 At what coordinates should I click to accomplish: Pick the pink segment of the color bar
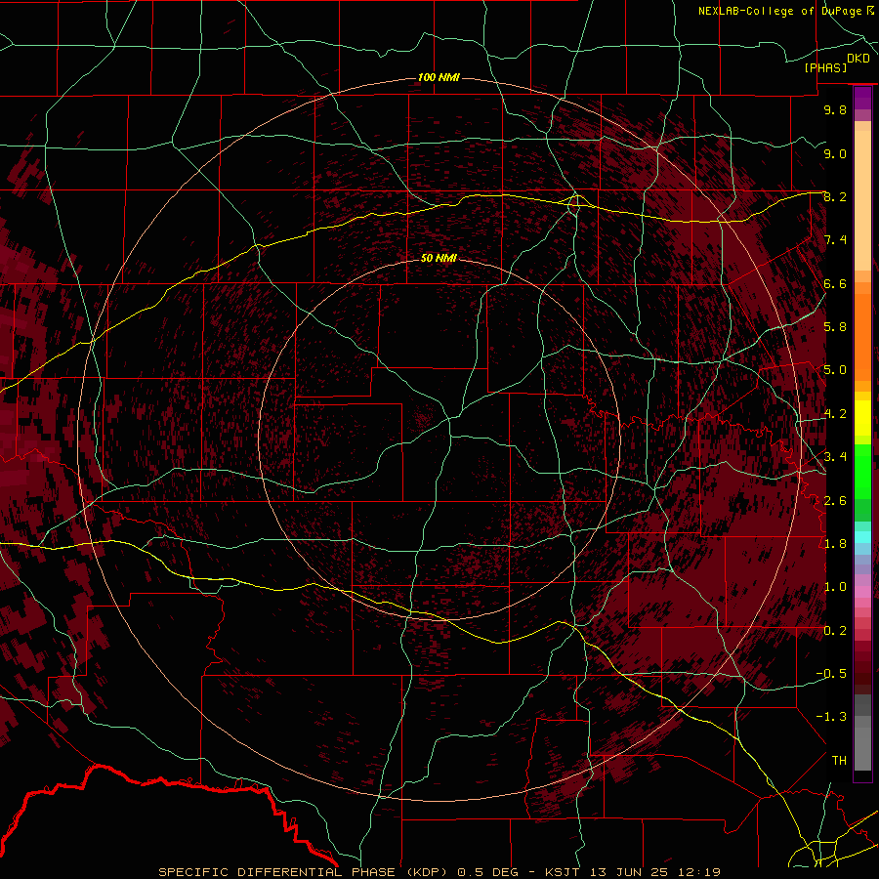(862, 592)
